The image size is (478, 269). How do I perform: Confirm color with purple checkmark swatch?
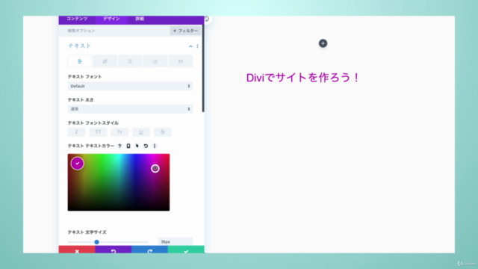point(78,164)
